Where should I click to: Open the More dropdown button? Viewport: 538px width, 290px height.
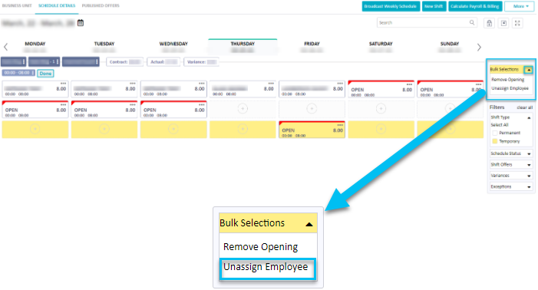[519, 6]
